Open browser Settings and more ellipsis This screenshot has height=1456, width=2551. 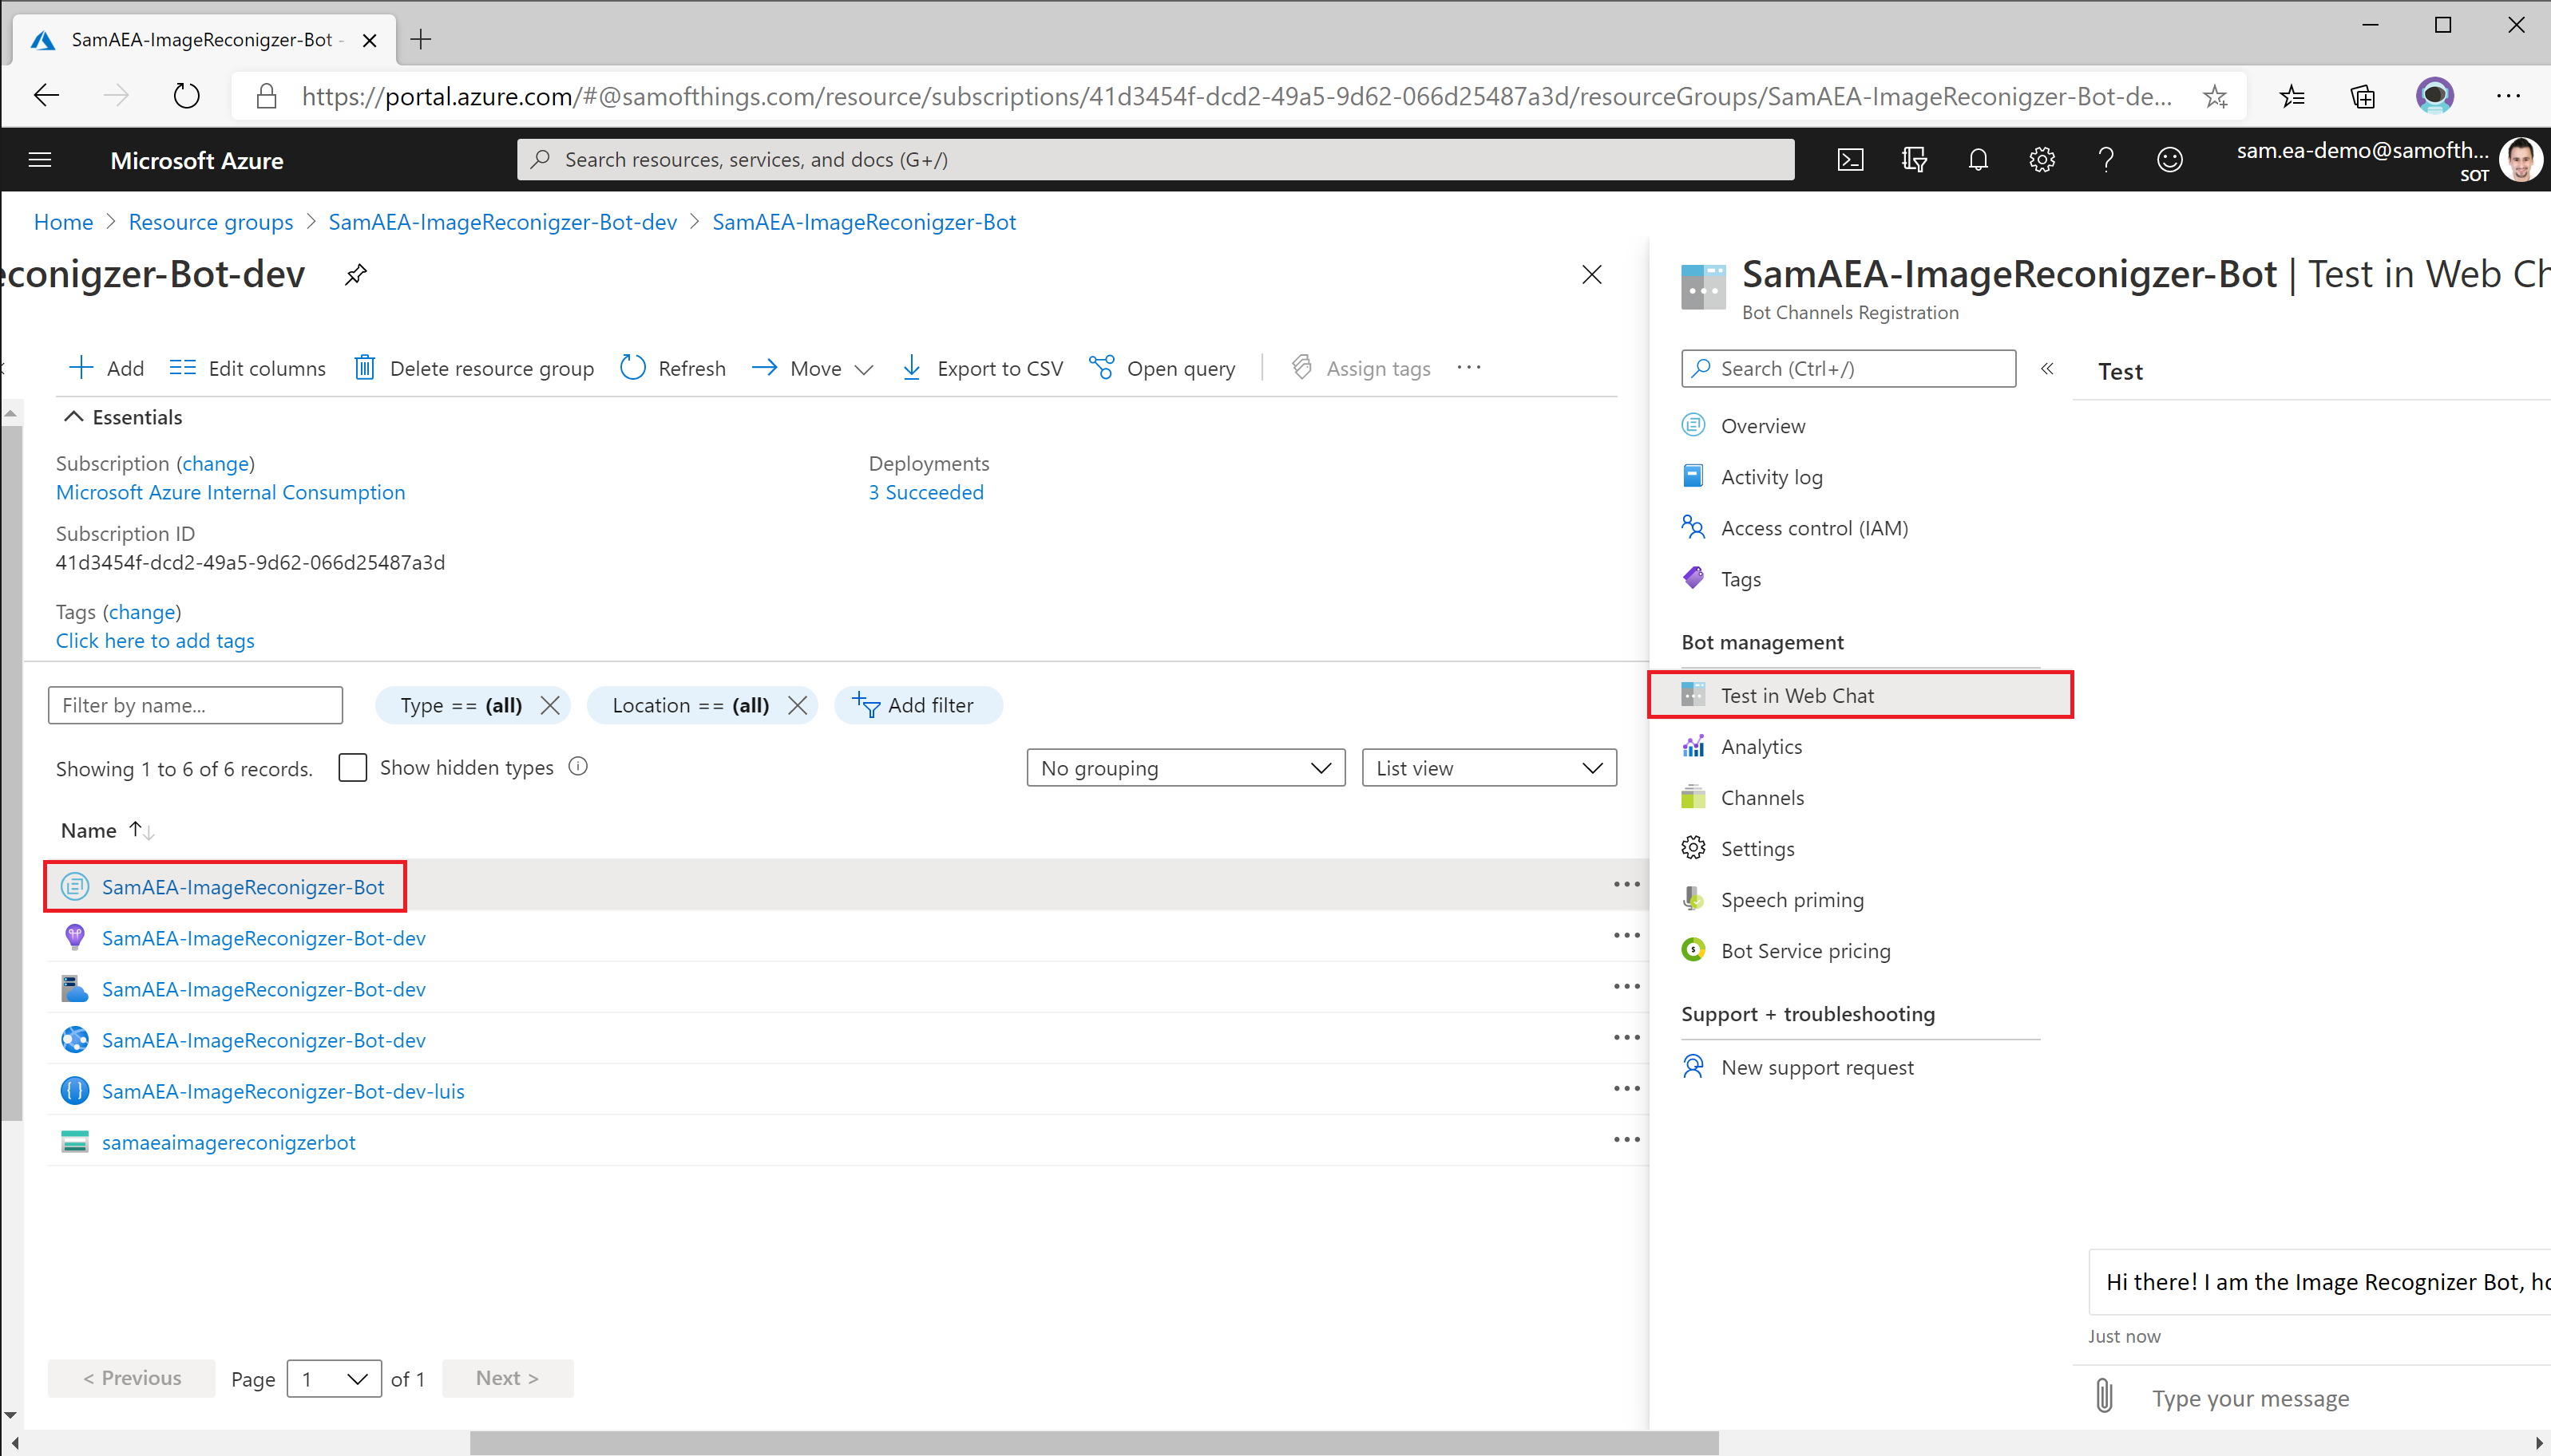pos(2508,96)
